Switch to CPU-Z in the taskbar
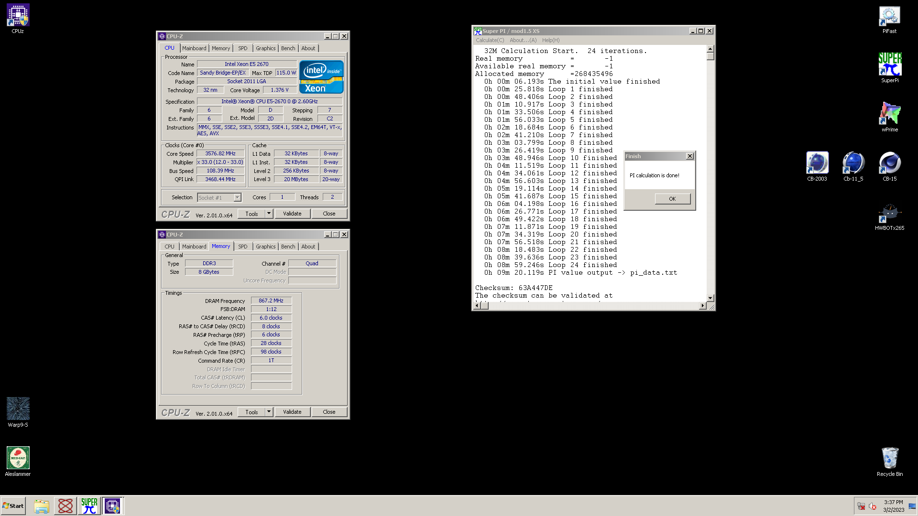This screenshot has height=516, width=918. click(x=113, y=506)
